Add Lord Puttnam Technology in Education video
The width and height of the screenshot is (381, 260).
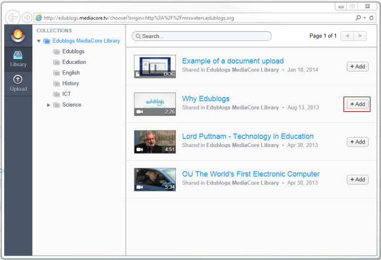pos(358,142)
